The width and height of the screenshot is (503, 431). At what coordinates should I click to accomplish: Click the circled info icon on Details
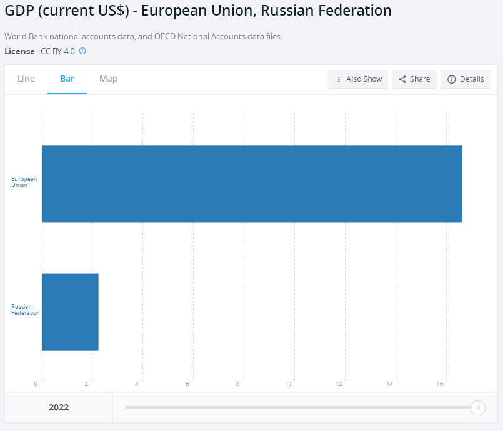(x=452, y=80)
